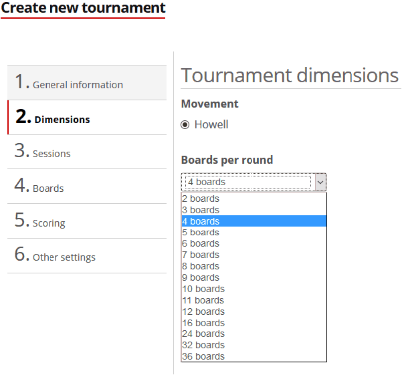Select the Howell movement radio button

tap(185, 124)
